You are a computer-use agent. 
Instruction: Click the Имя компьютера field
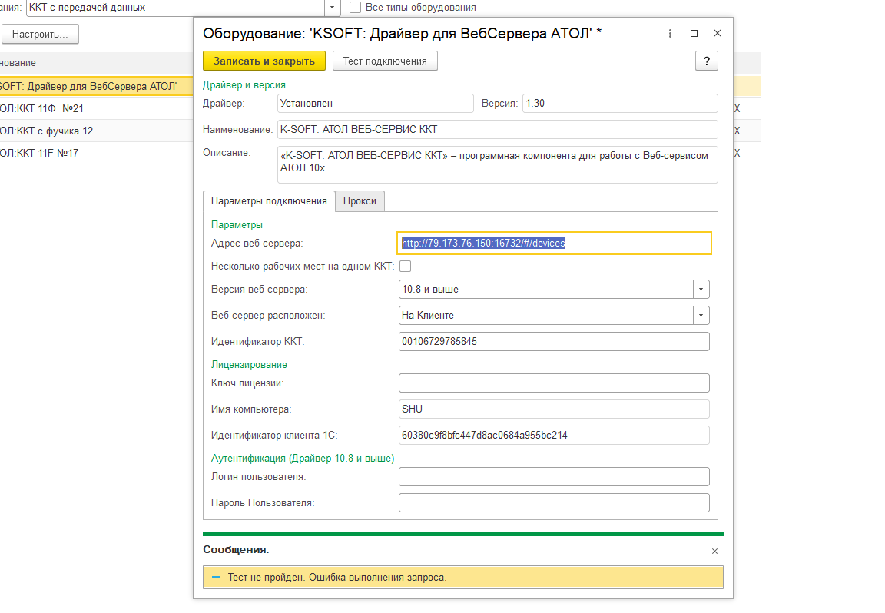[x=554, y=409]
